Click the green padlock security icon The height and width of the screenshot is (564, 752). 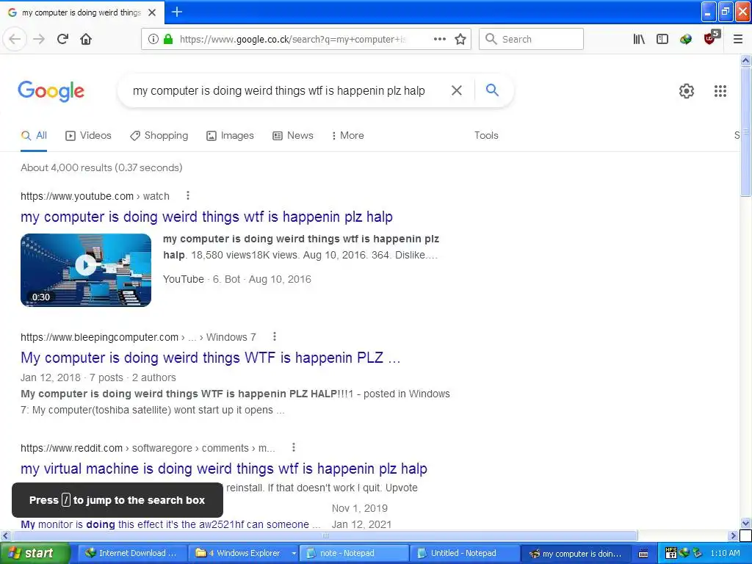pos(168,39)
